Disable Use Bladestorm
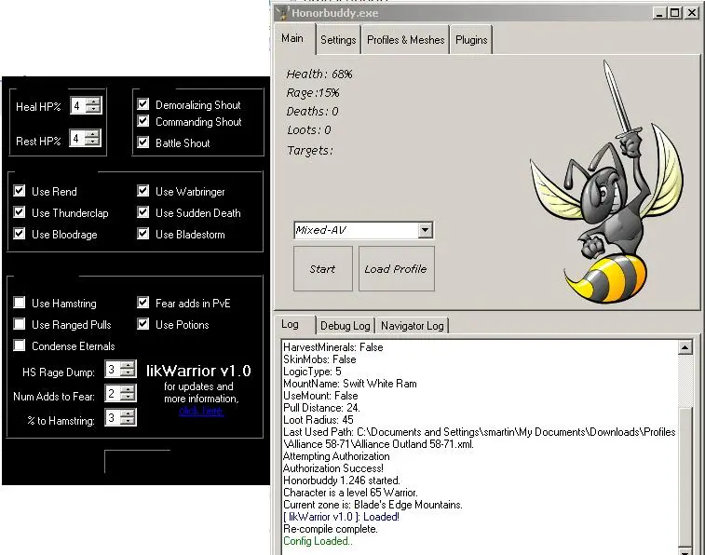This screenshot has width=705, height=555. click(143, 234)
